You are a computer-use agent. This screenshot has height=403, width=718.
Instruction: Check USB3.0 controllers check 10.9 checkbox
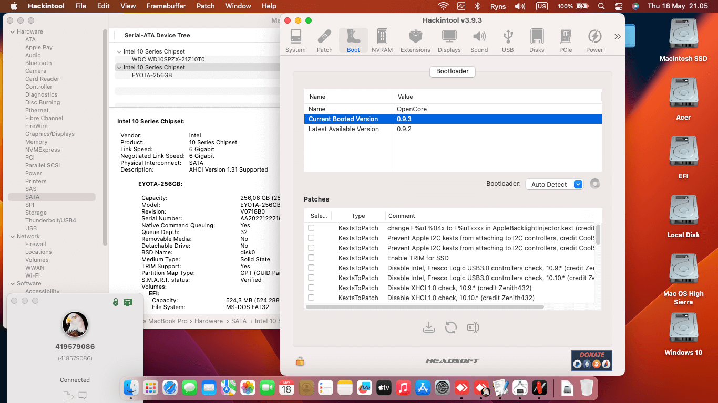pyautogui.click(x=311, y=268)
